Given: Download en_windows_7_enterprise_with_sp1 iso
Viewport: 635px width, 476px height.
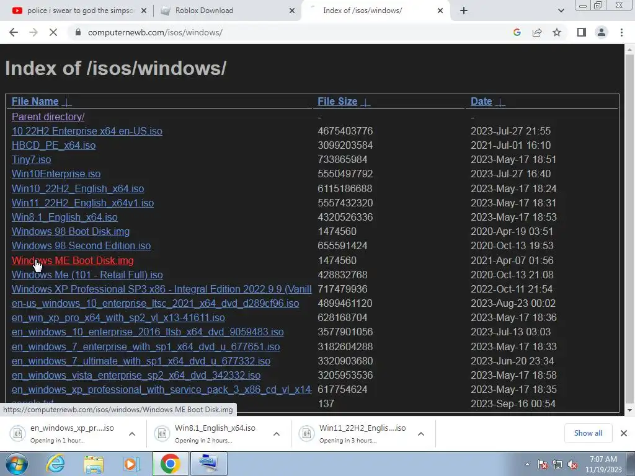Looking at the screenshot, I should click(146, 347).
